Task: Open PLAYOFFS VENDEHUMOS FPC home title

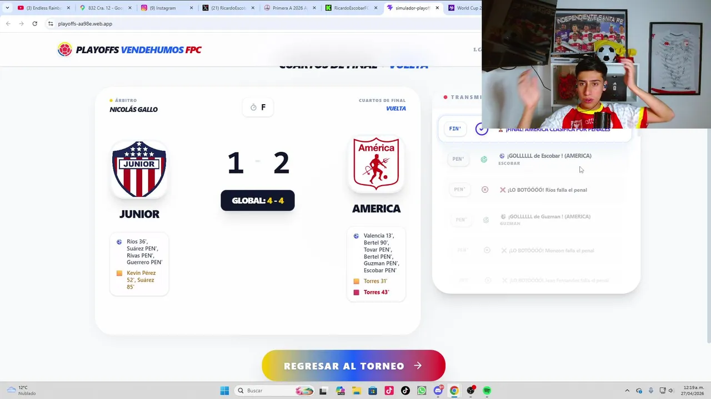Action: (138, 50)
